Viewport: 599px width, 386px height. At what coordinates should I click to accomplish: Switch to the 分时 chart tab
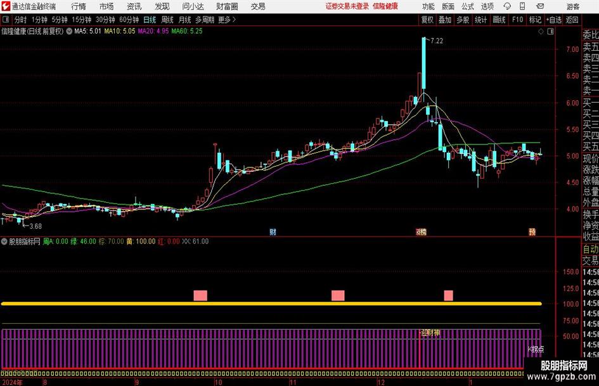click(x=21, y=20)
